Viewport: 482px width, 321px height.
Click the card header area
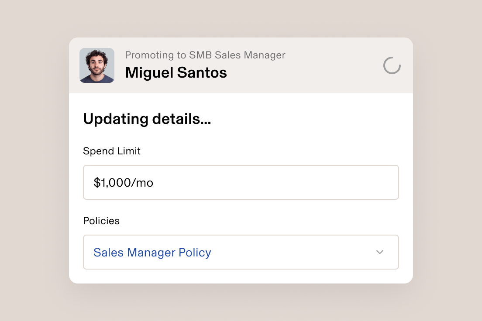click(241, 65)
